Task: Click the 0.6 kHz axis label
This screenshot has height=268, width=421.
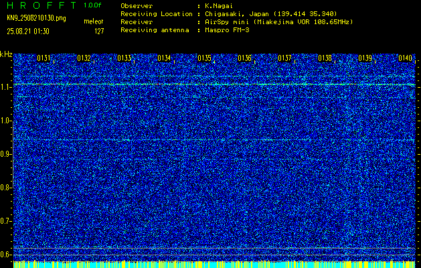Action: 5,255
